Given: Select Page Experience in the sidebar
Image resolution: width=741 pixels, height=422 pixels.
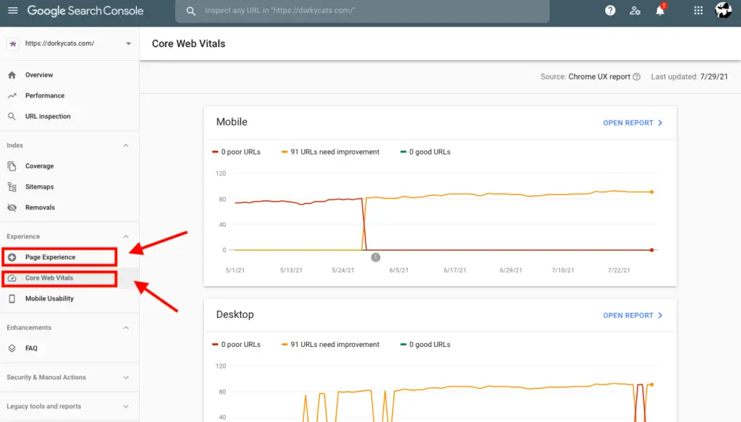Looking at the screenshot, I should [x=59, y=257].
